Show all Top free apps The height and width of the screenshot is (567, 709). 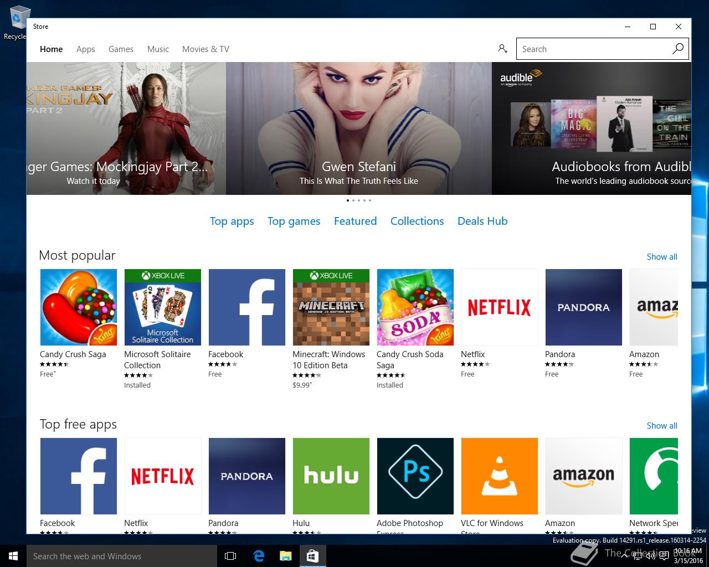662,426
